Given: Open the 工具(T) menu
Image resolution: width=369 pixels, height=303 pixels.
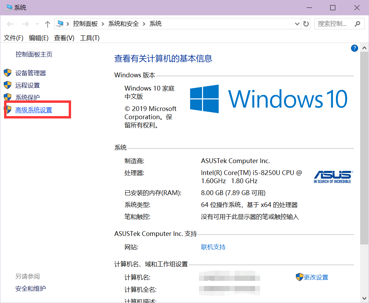Looking at the screenshot, I should tap(90, 38).
